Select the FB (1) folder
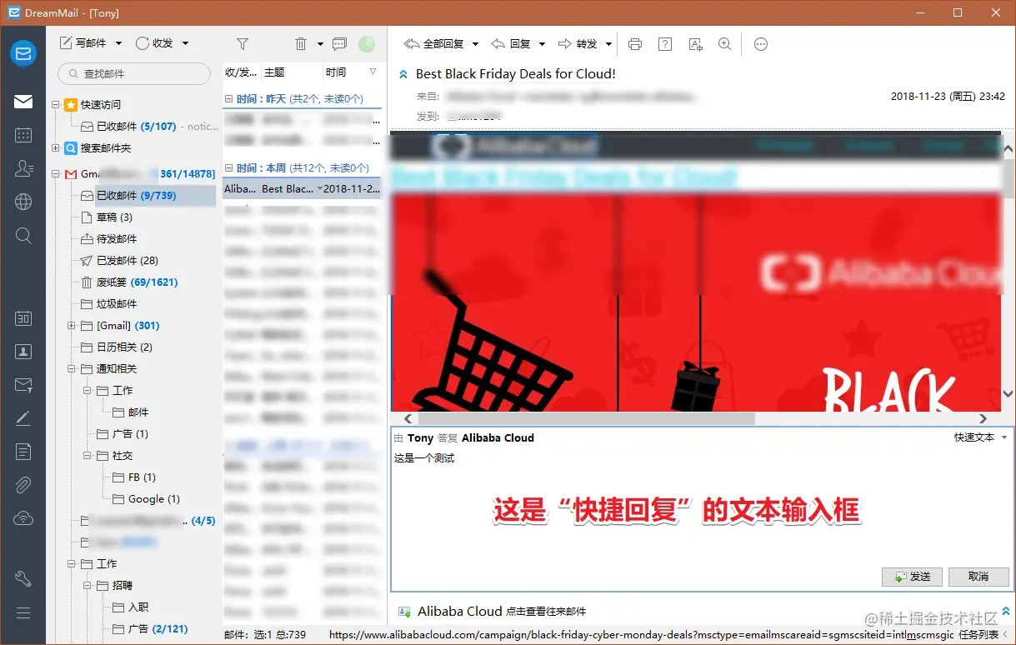Viewport: 1016px width, 645px height. click(142, 477)
